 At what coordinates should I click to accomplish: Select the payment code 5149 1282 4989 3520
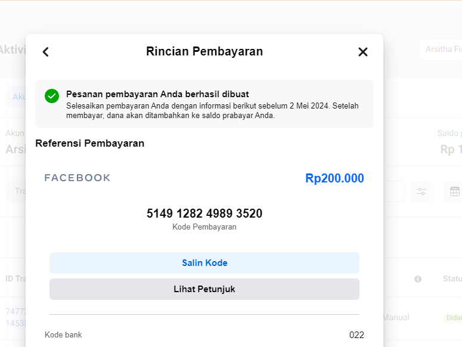(204, 213)
